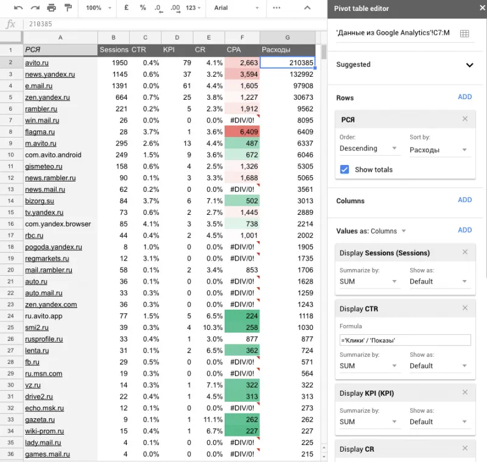Click the Print icon
Viewport: 487px width, 462px height.
click(52, 8)
